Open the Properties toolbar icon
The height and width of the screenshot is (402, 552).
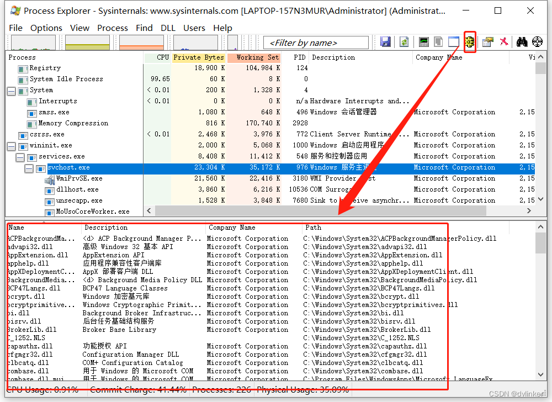pos(488,42)
